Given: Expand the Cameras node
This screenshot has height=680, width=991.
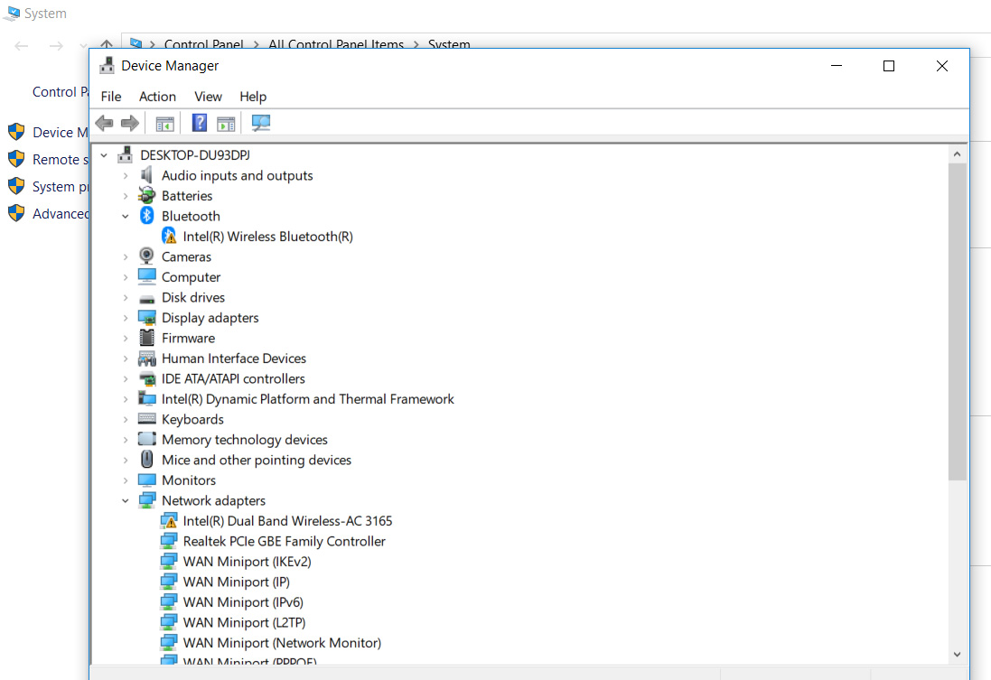Looking at the screenshot, I should pos(126,256).
